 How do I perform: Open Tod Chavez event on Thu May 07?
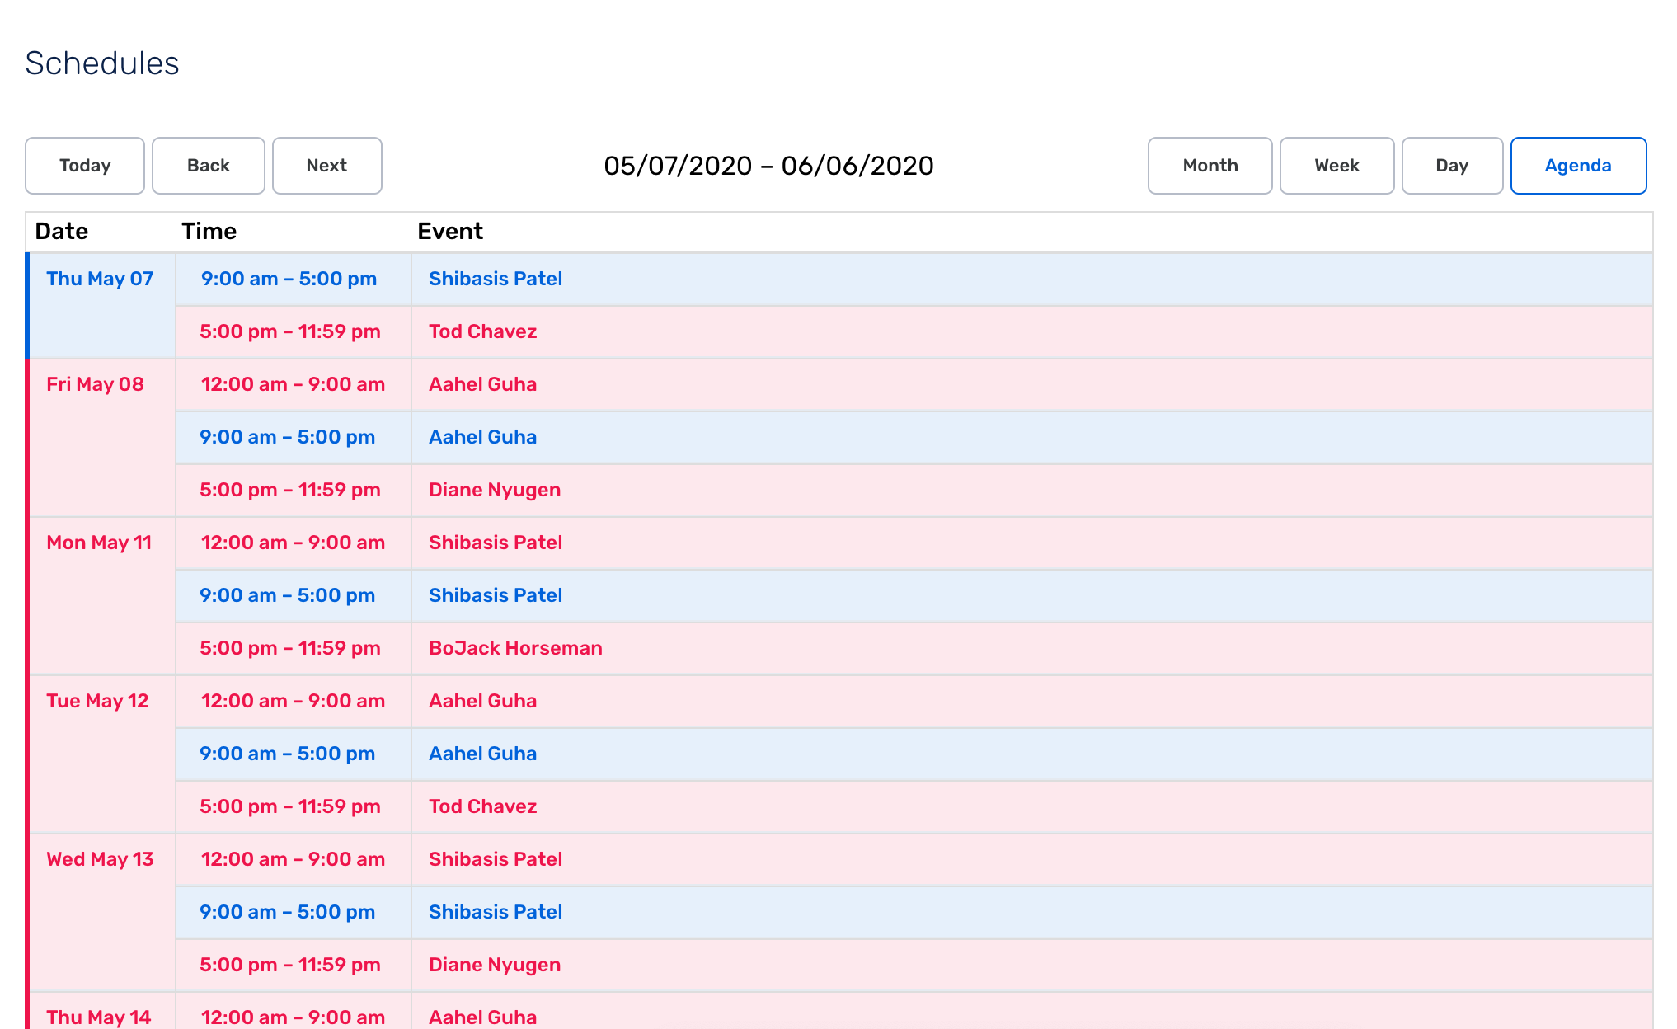[x=1032, y=331]
